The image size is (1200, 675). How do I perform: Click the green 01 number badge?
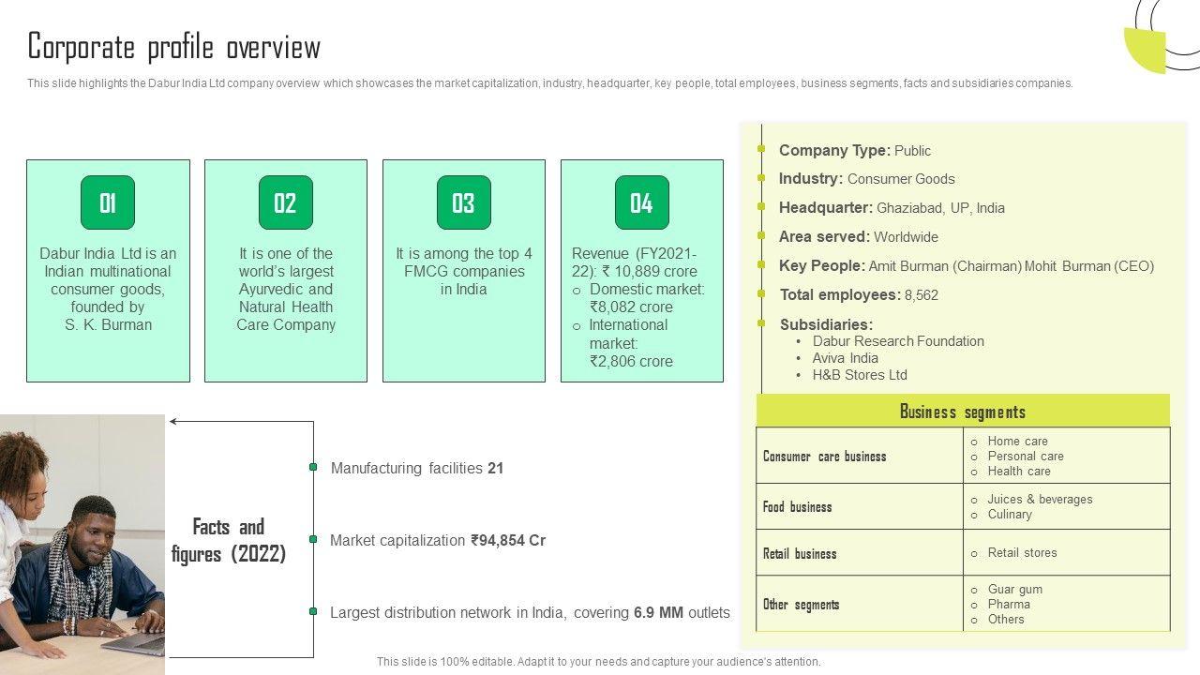click(x=108, y=202)
